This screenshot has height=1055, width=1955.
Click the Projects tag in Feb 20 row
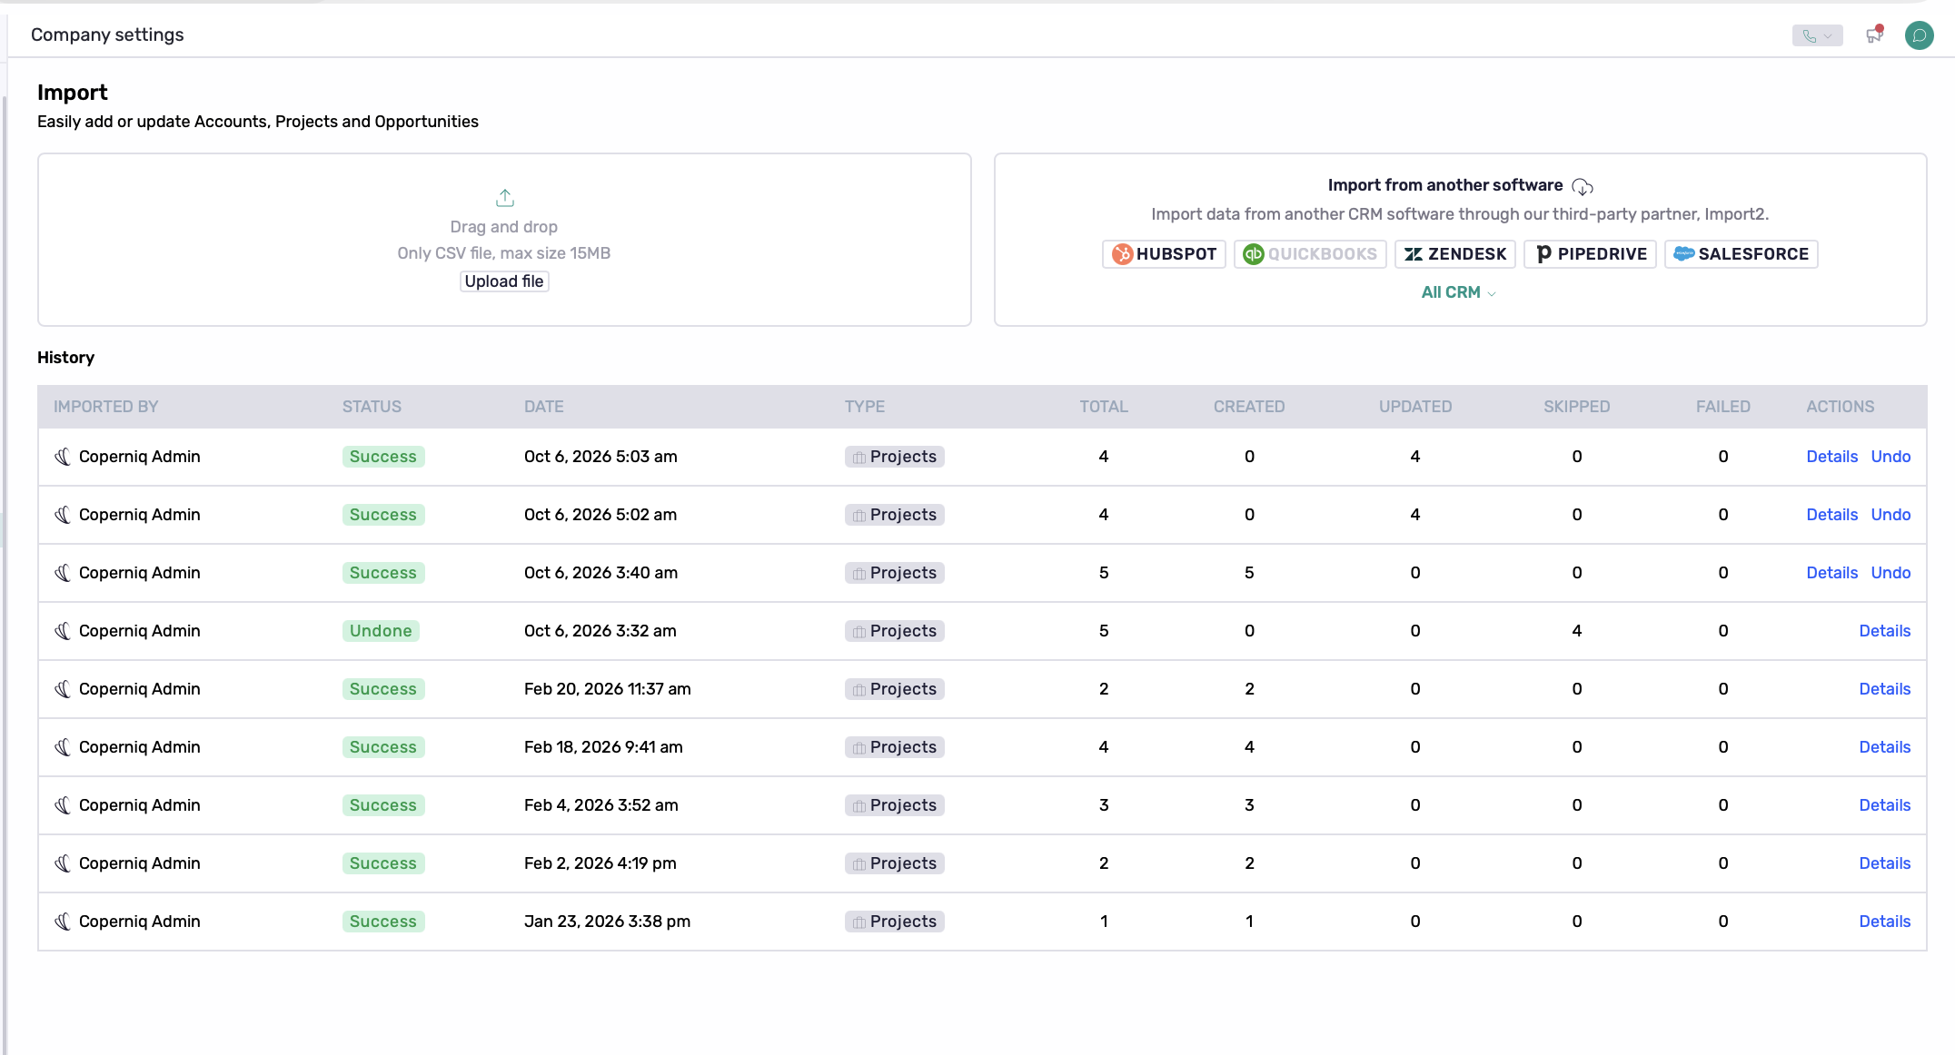point(895,689)
